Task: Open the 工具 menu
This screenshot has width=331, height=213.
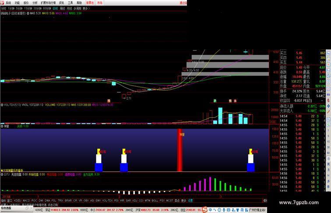Action: coord(70,3)
